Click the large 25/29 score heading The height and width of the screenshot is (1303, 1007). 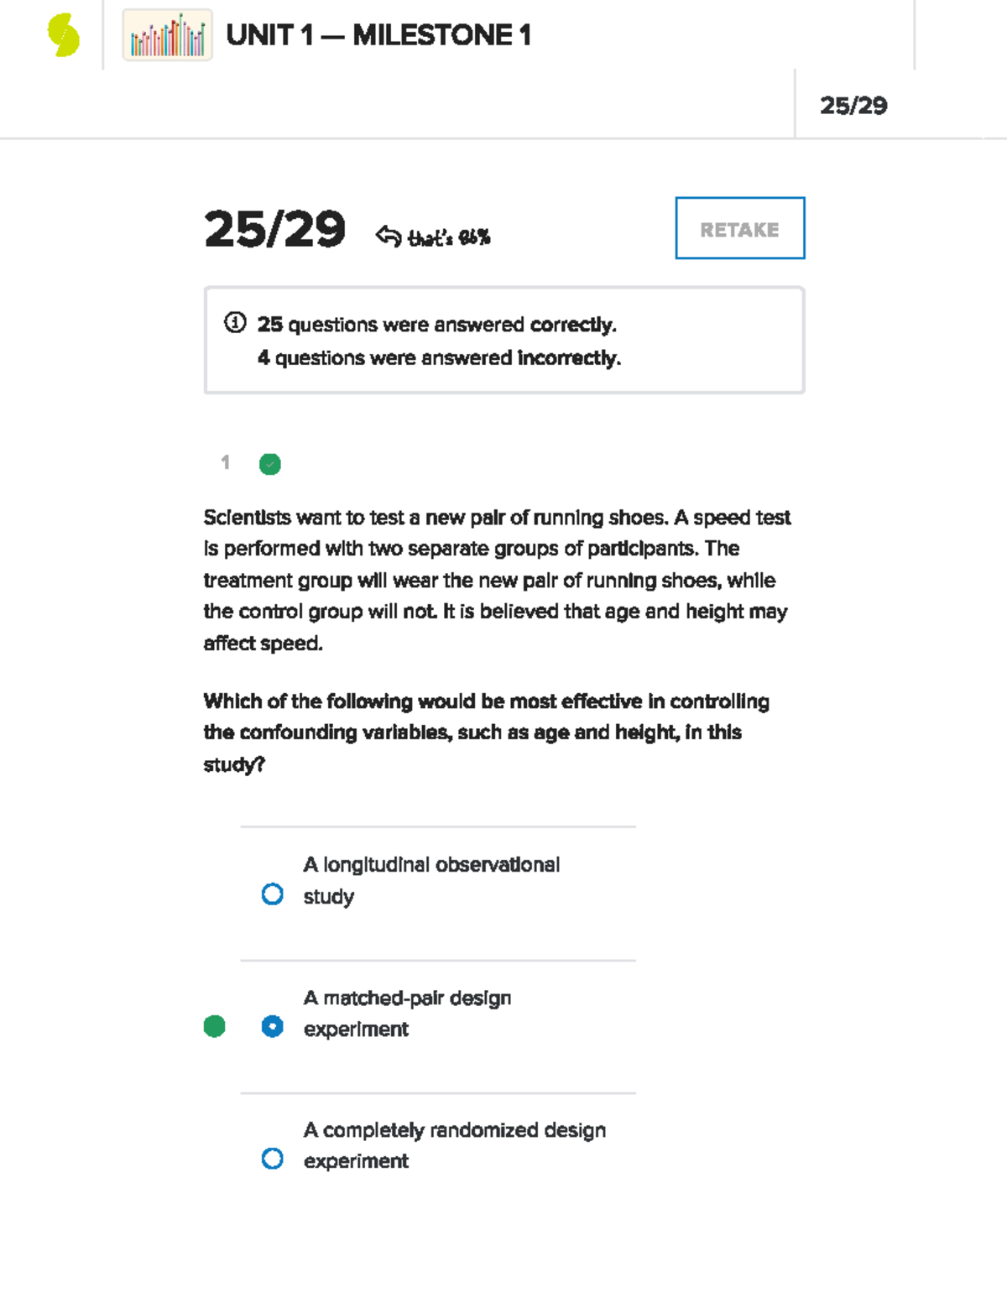(x=274, y=229)
